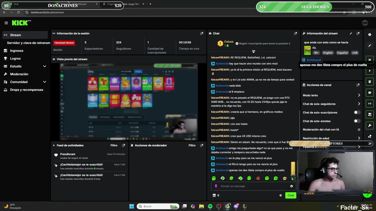Image resolution: width=376 pixels, height=211 pixels.
Task: Toggle Chat de solo-emotes switch
Action: click(357, 121)
